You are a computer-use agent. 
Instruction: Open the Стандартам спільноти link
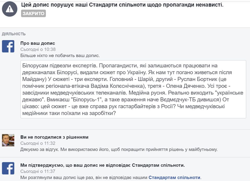pyautogui.click(x=174, y=178)
